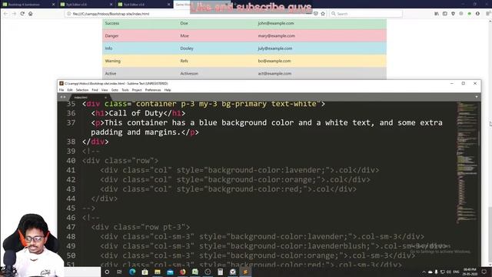Open File Explorer from taskbar
The height and width of the screenshot is (277, 492).
157,272
